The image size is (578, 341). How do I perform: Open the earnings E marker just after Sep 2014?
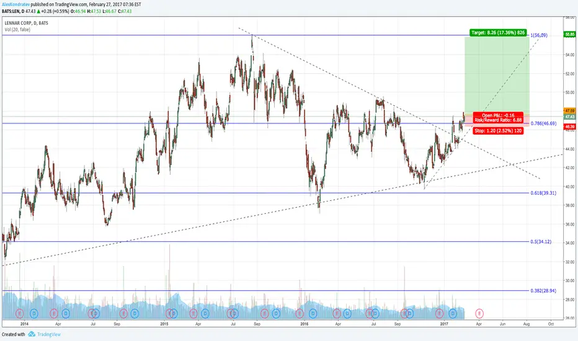pyautogui.click(x=123, y=314)
